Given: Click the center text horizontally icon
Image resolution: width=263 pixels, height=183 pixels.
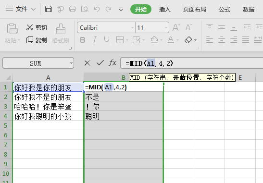Looking at the screenshot, I should click(222, 40).
